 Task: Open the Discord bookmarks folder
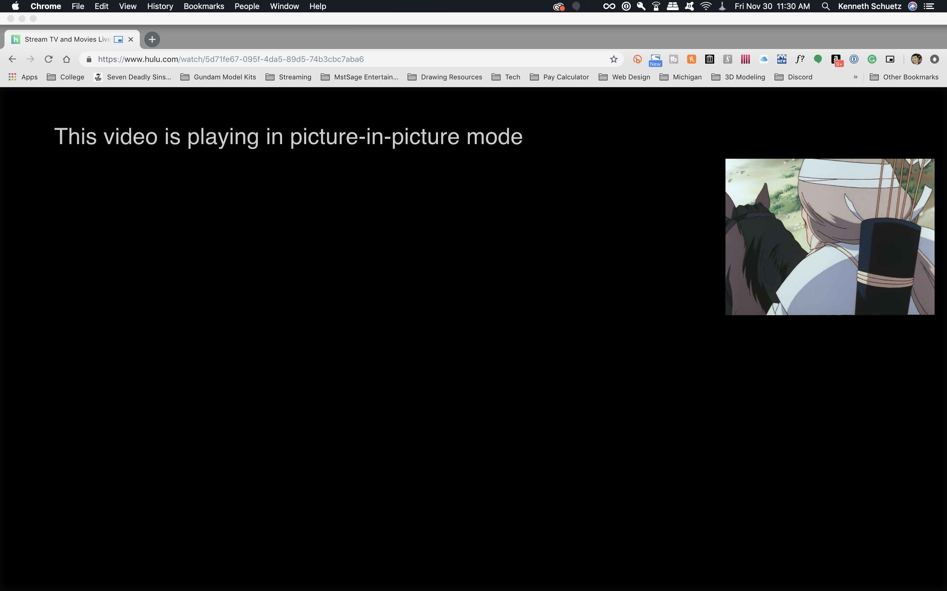[793, 77]
